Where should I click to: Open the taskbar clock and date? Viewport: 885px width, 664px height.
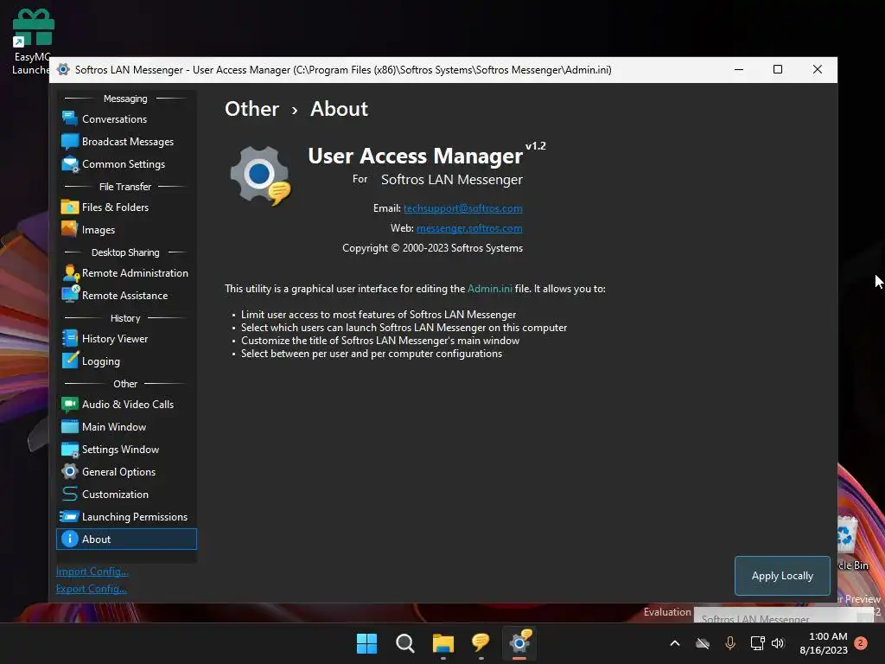(824, 643)
